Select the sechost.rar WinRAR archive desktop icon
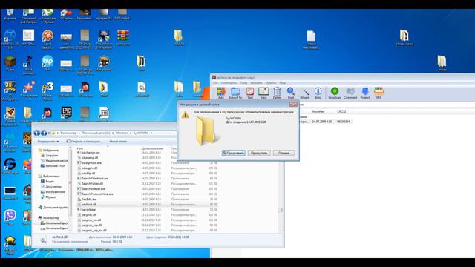 point(122,38)
